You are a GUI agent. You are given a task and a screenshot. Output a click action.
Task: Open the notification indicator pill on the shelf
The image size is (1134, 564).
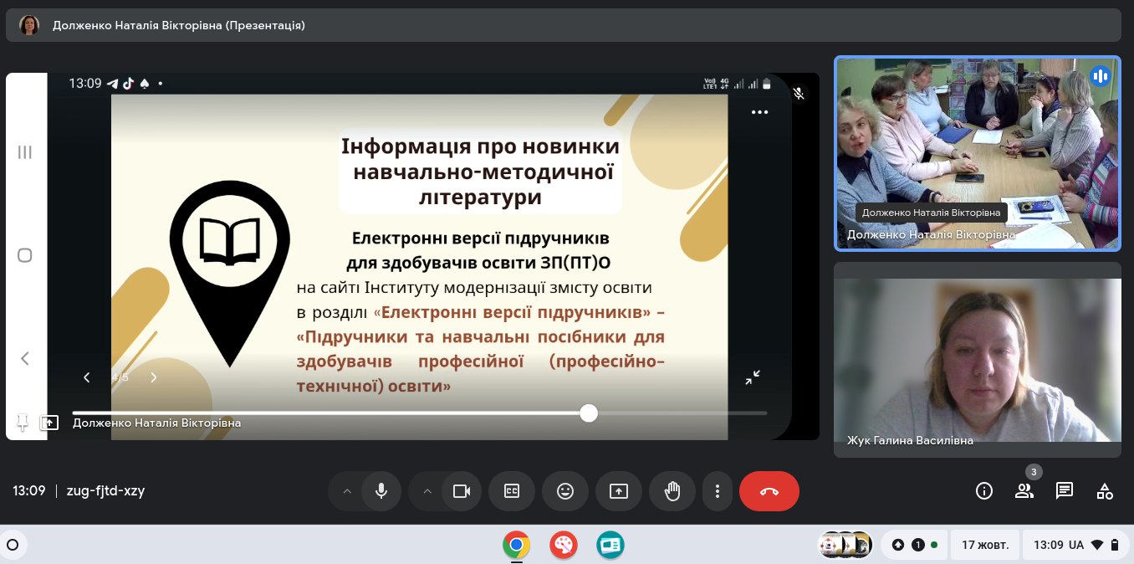(x=916, y=545)
